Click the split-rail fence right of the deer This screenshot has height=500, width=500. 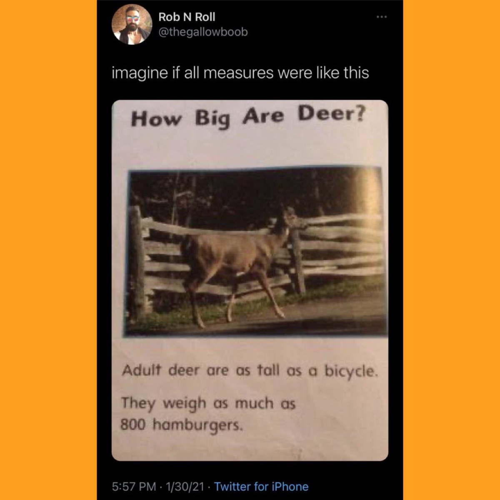(x=340, y=250)
